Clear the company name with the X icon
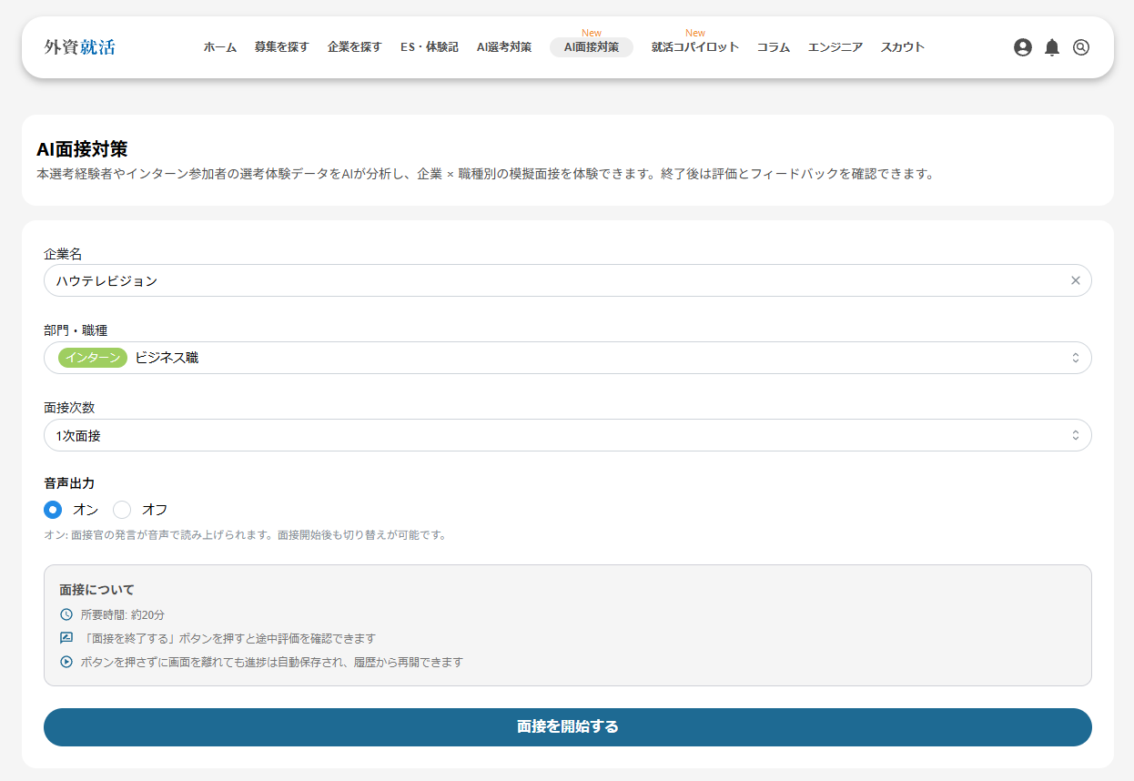The height and width of the screenshot is (781, 1134). 1076,280
